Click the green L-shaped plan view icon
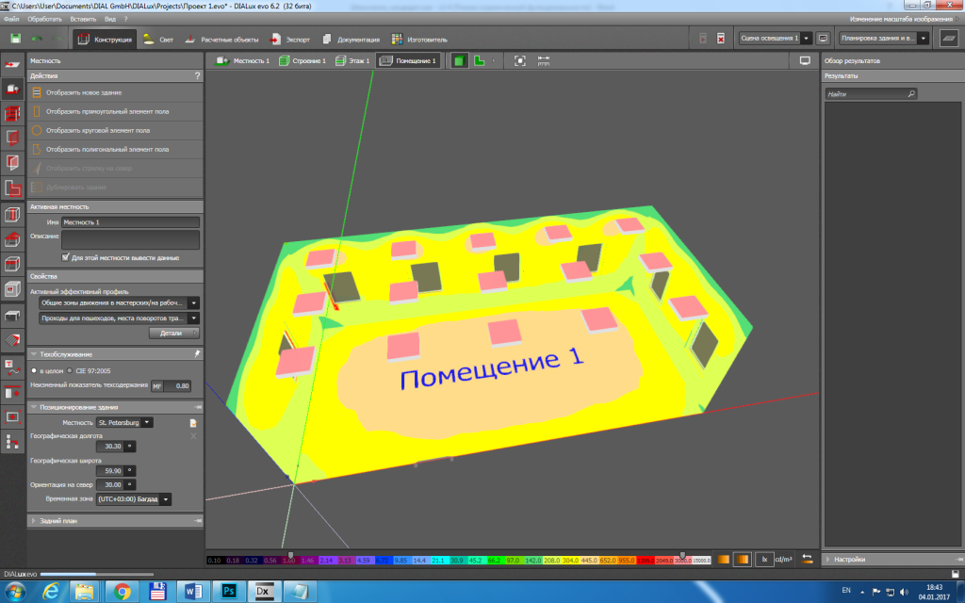The height and width of the screenshot is (603, 965). (479, 61)
